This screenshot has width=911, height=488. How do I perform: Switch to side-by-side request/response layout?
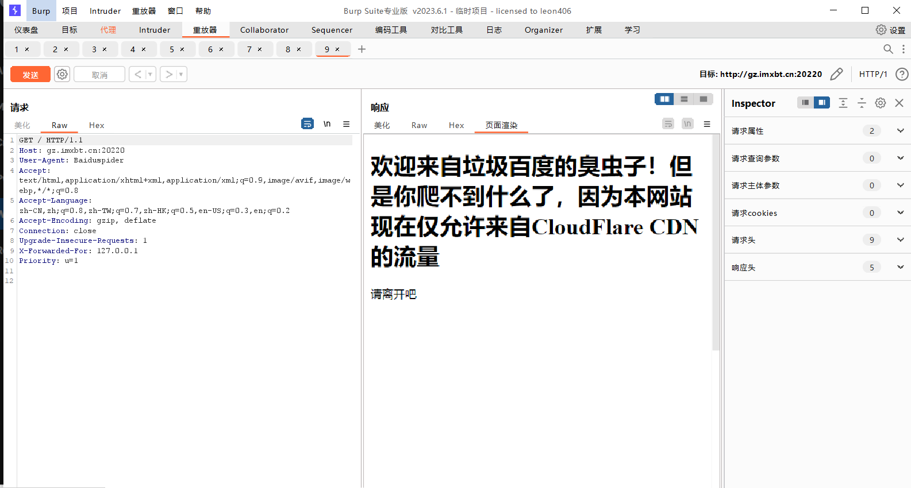(664, 99)
